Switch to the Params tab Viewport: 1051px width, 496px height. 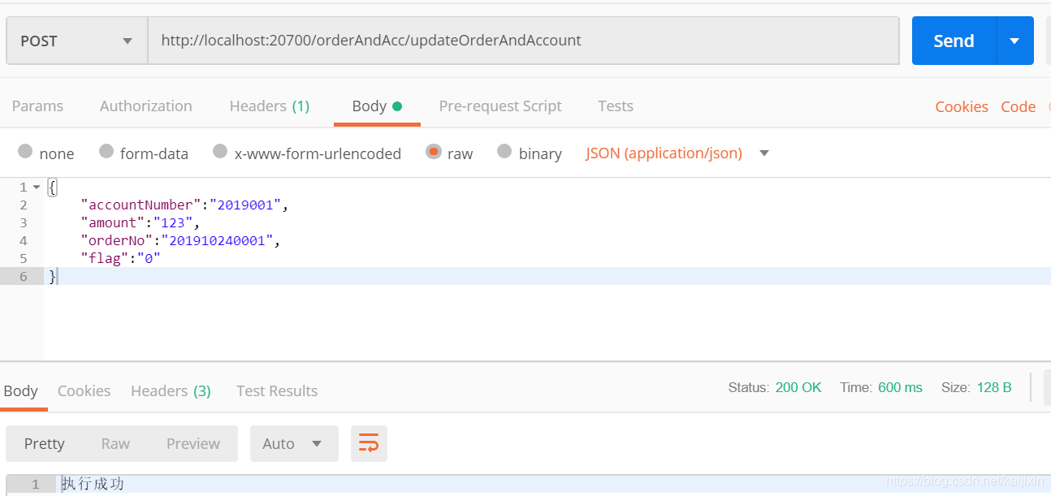37,106
